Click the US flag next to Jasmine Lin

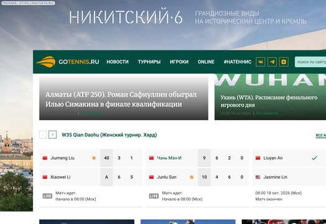pos(258,177)
